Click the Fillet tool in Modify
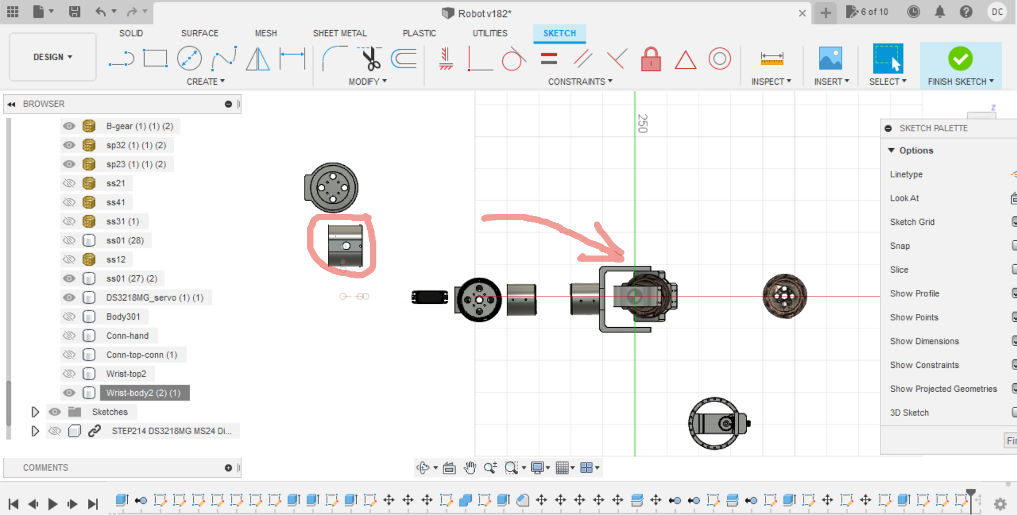The image size is (1017, 515). 334,59
